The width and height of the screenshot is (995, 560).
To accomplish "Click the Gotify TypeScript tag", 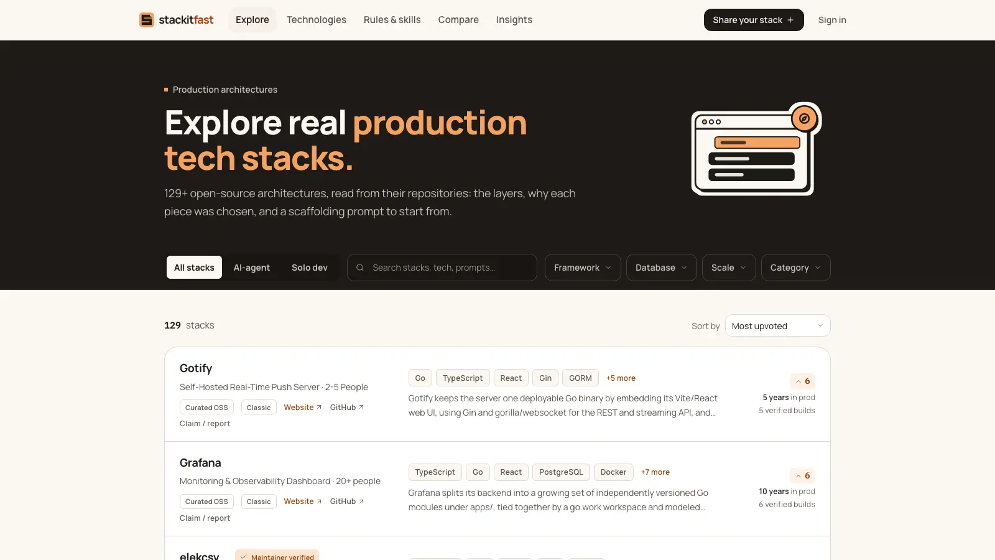I will (463, 378).
